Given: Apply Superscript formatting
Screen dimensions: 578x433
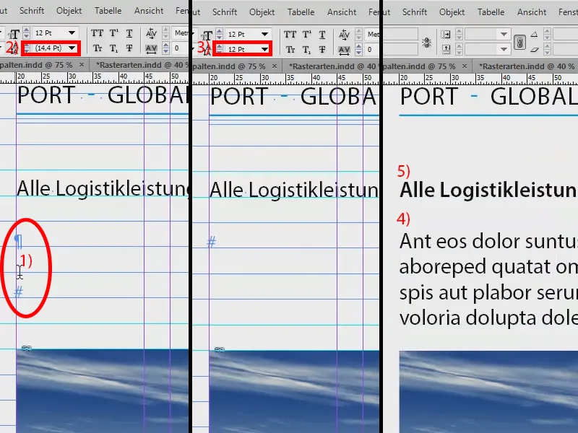Looking at the screenshot, I should tap(113, 33).
